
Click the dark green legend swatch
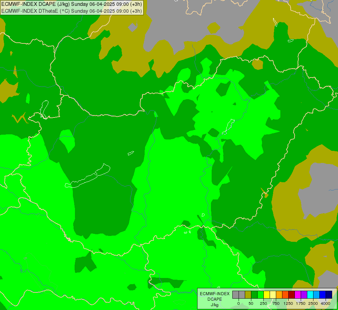point(254,295)
